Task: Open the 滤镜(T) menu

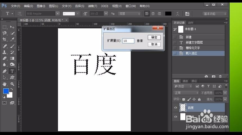Action: pos(93,6)
